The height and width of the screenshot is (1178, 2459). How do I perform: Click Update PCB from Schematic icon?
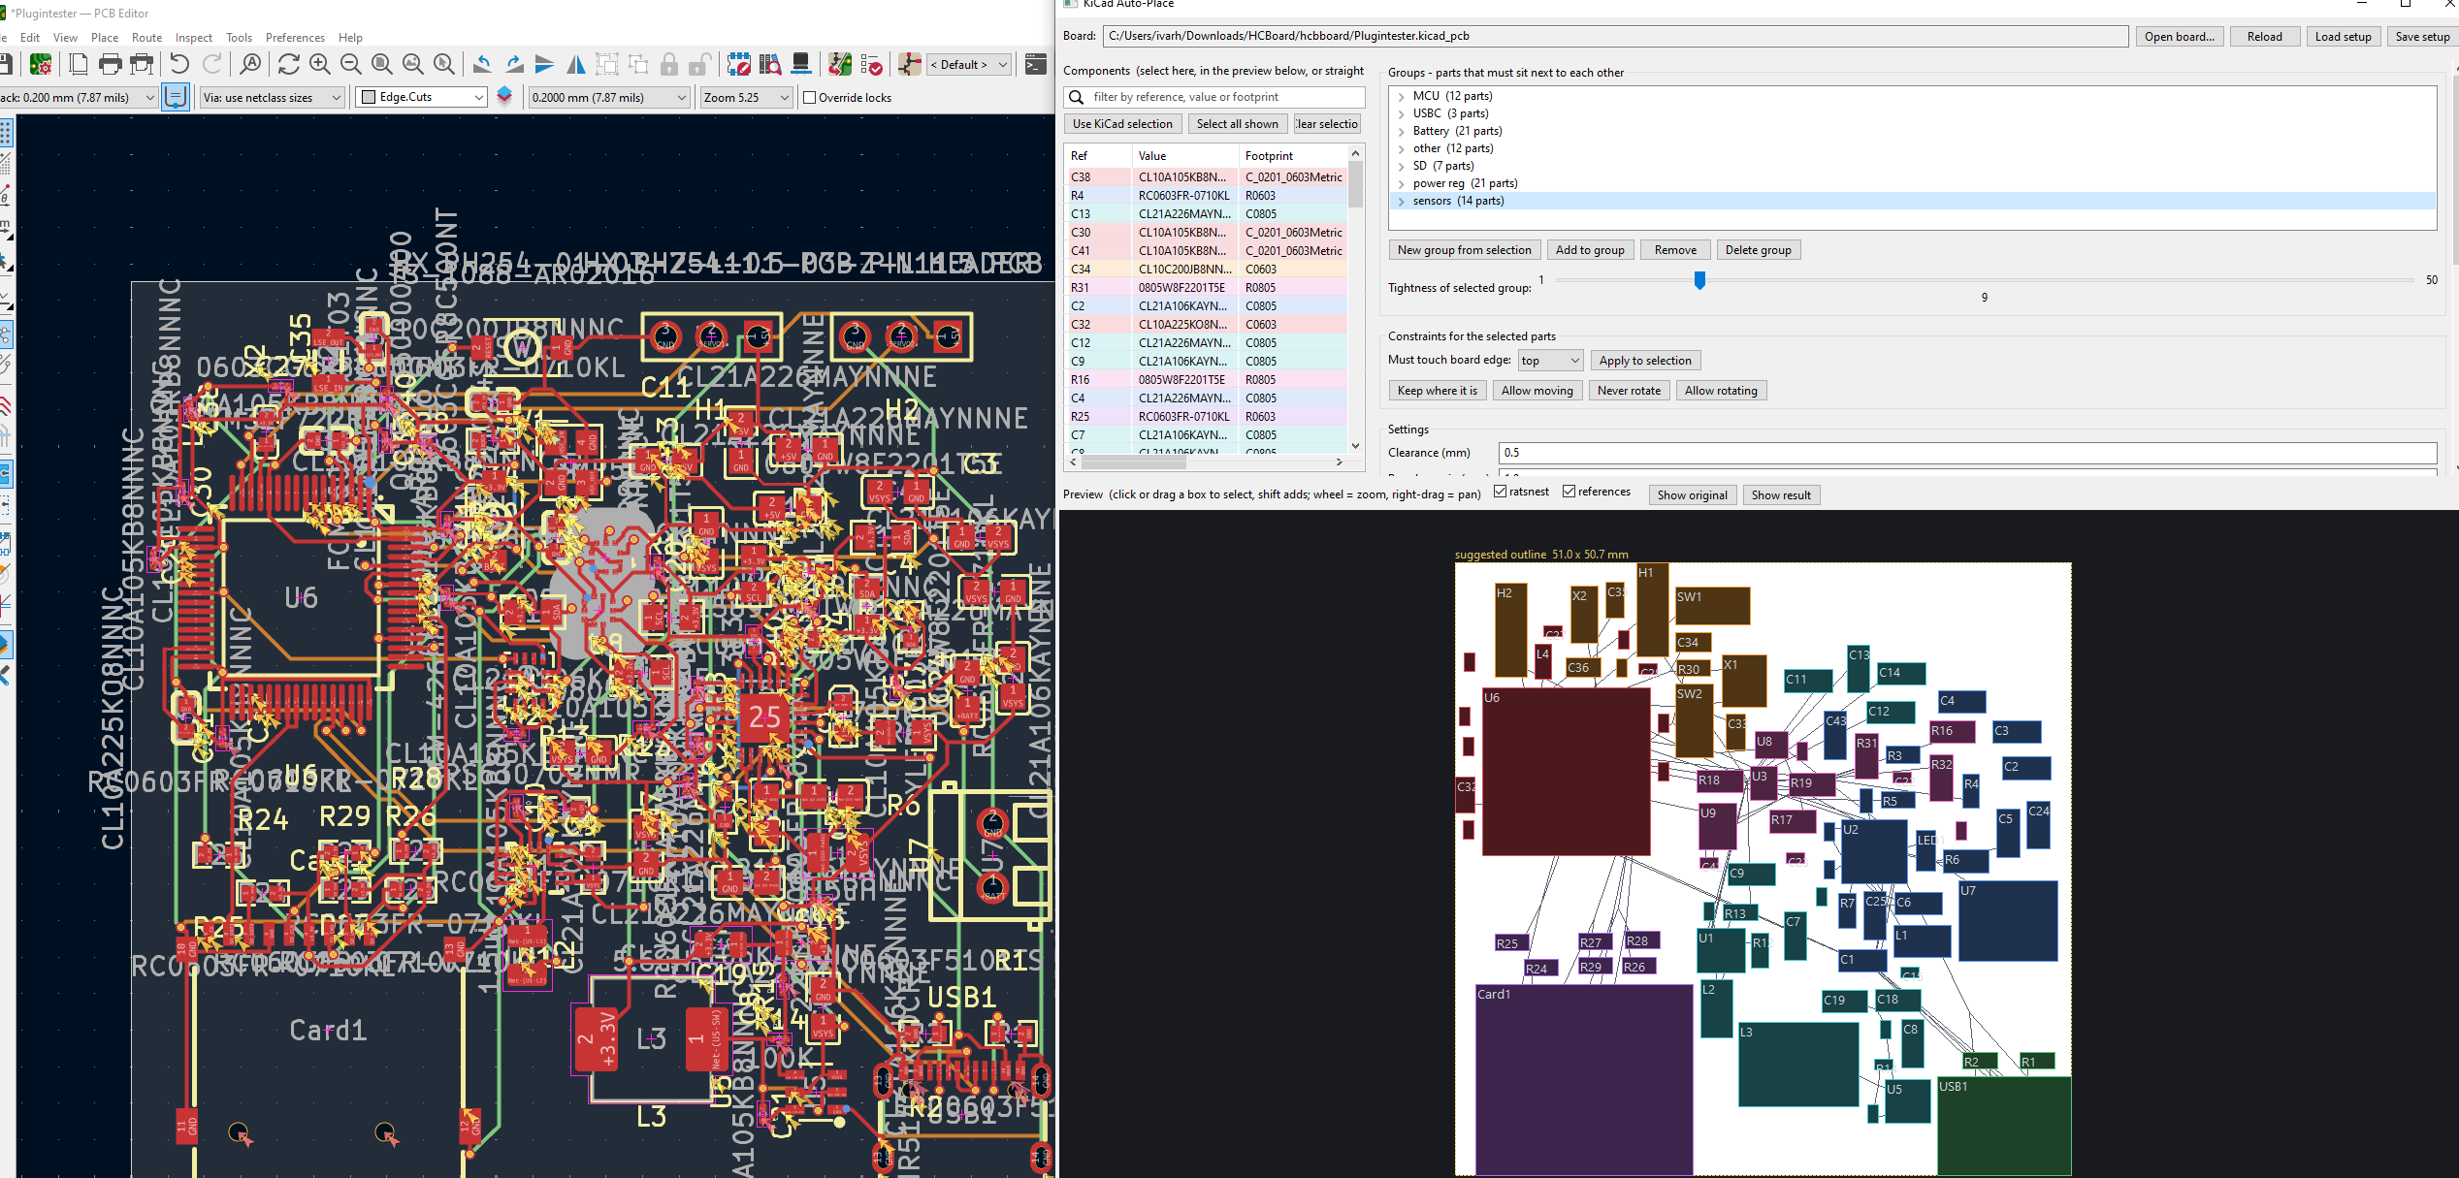840,65
